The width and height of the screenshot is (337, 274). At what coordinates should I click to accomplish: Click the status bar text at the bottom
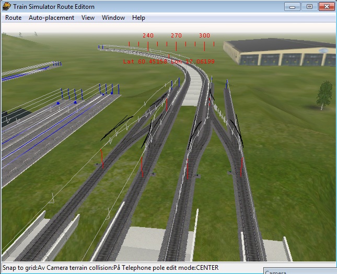(110, 268)
